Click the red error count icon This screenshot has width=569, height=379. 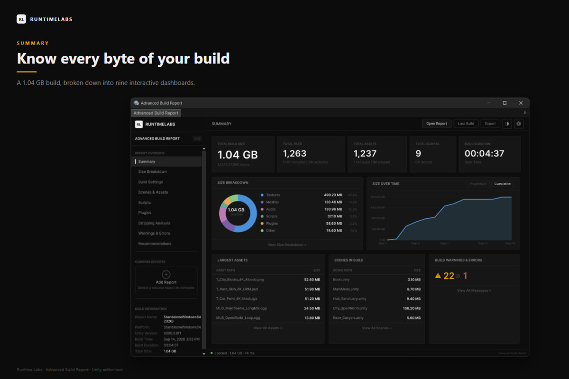coord(458,276)
